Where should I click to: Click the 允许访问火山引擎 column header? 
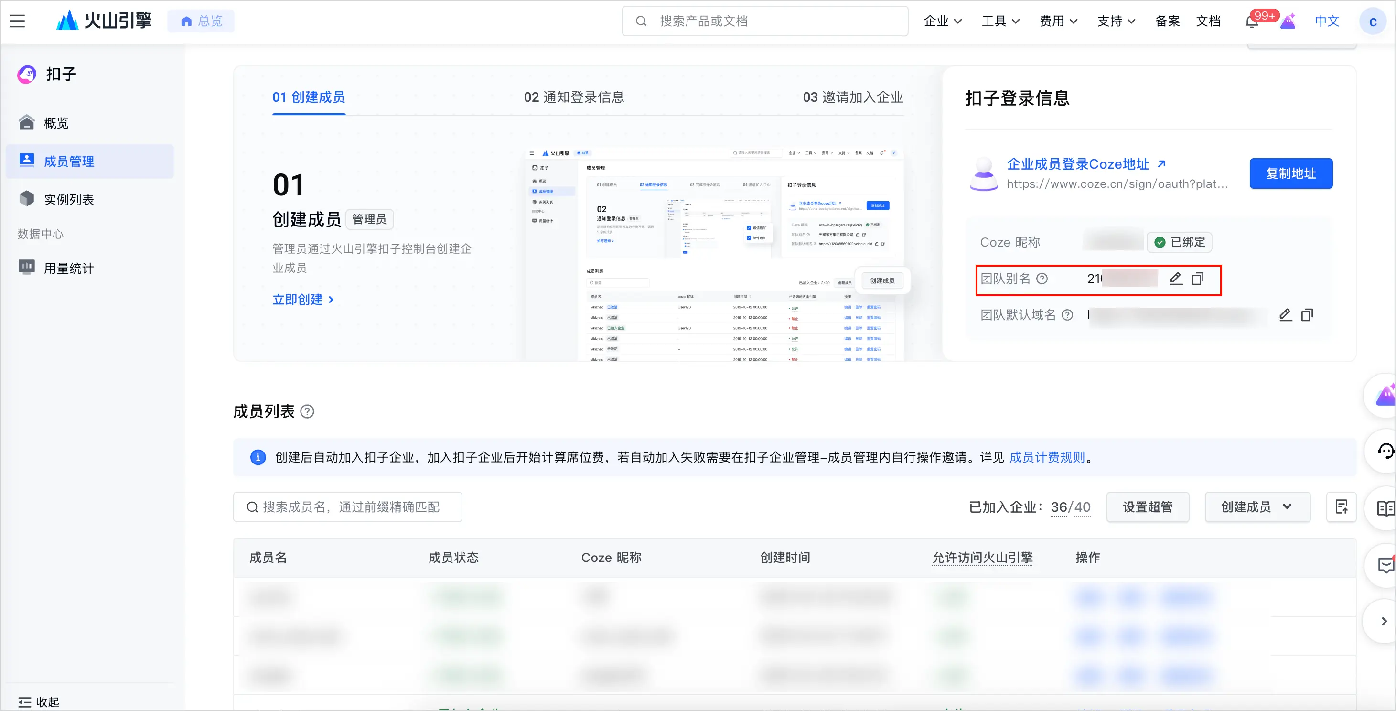point(982,558)
